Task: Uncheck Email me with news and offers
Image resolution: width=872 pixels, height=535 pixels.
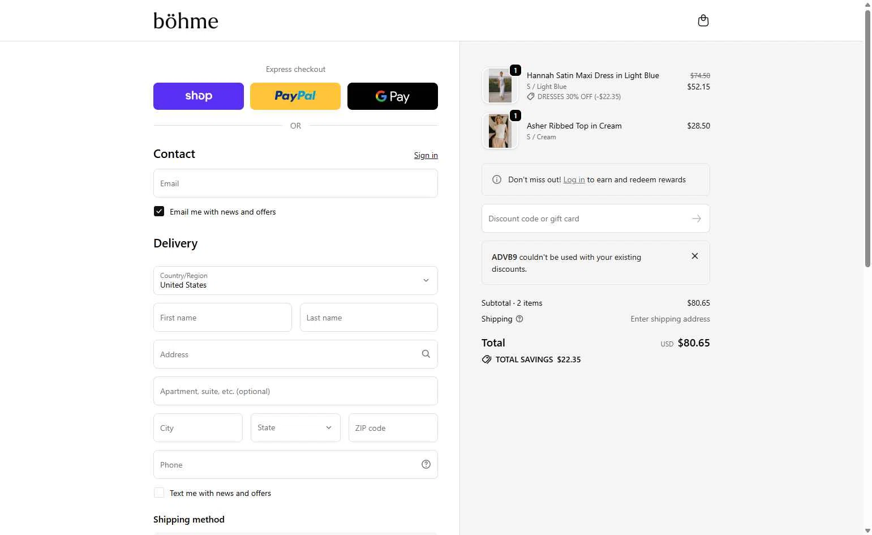Action: pyautogui.click(x=159, y=211)
